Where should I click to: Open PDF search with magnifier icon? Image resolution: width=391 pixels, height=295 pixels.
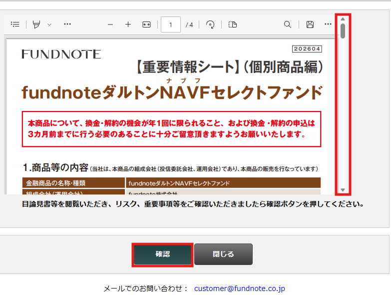288,24
